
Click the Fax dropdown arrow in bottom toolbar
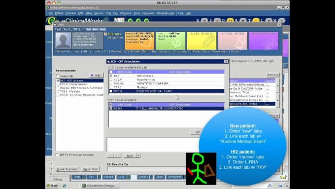pyautogui.click(x=99, y=177)
